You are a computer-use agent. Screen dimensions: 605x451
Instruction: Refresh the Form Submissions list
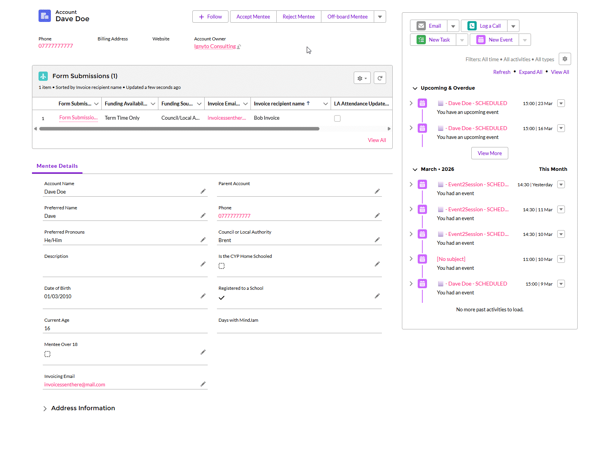point(380,78)
